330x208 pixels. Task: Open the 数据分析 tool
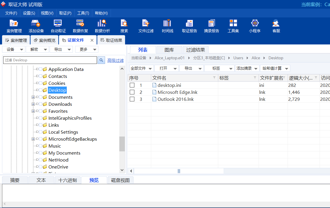[102, 26]
